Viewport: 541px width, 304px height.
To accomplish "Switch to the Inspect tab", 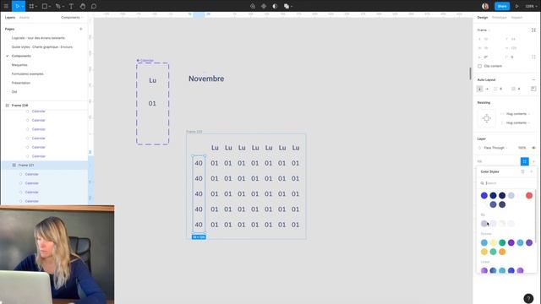I will point(516,18).
